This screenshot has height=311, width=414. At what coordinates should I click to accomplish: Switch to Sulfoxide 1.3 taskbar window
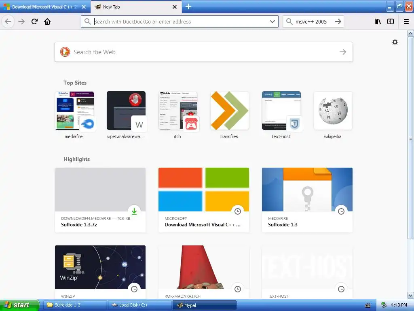75,305
